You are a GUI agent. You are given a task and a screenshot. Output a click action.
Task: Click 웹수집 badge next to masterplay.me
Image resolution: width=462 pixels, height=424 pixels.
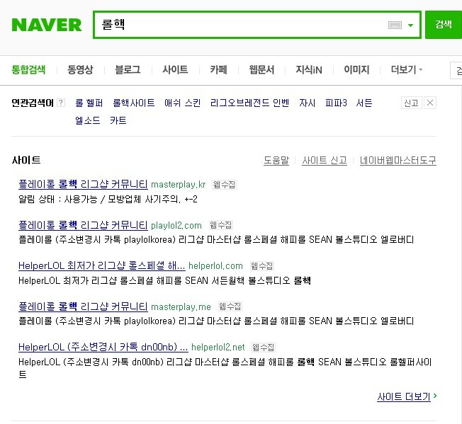point(230,307)
